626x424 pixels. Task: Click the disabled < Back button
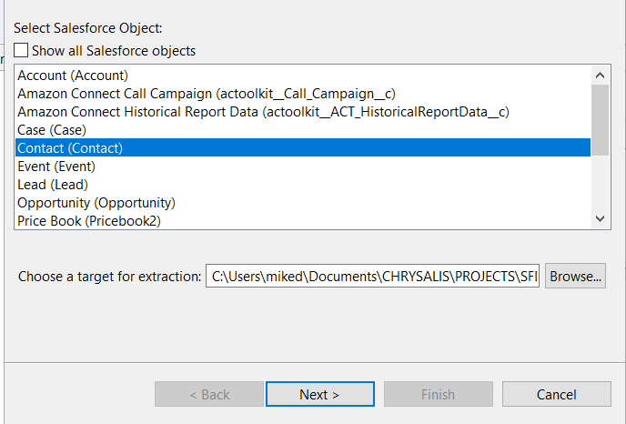209,394
